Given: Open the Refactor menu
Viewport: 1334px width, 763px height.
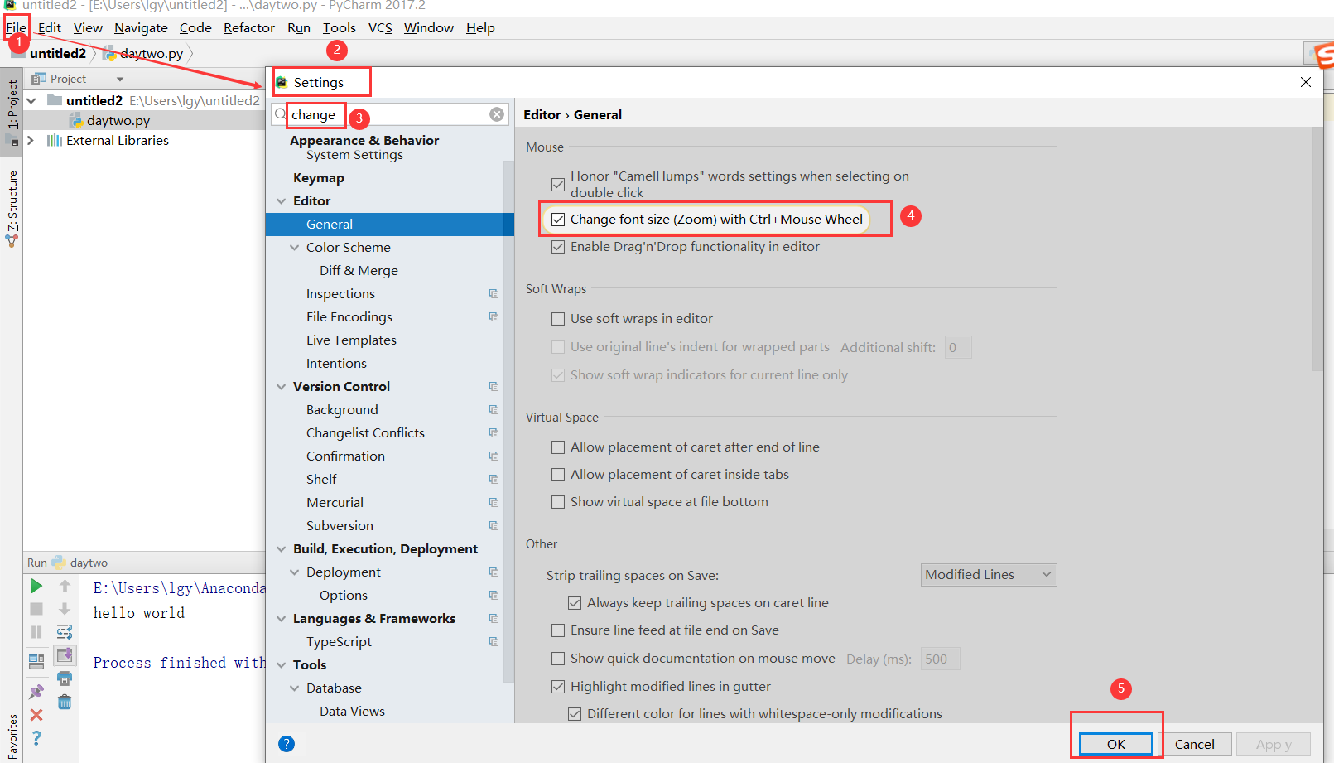Looking at the screenshot, I should (x=249, y=27).
